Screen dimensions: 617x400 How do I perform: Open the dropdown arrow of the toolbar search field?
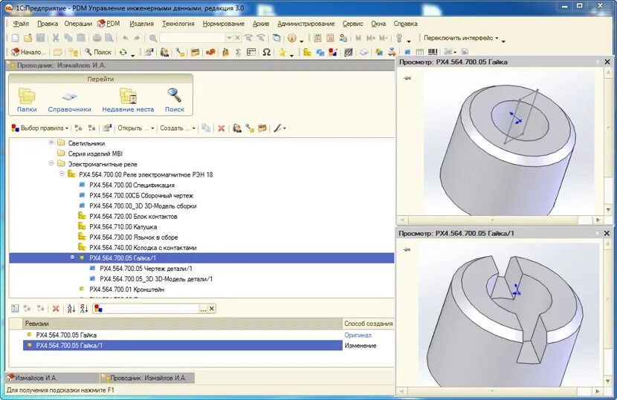point(229,38)
